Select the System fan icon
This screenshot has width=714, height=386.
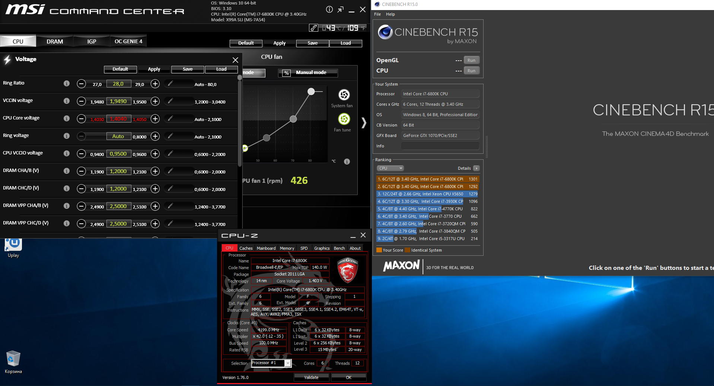coord(344,95)
